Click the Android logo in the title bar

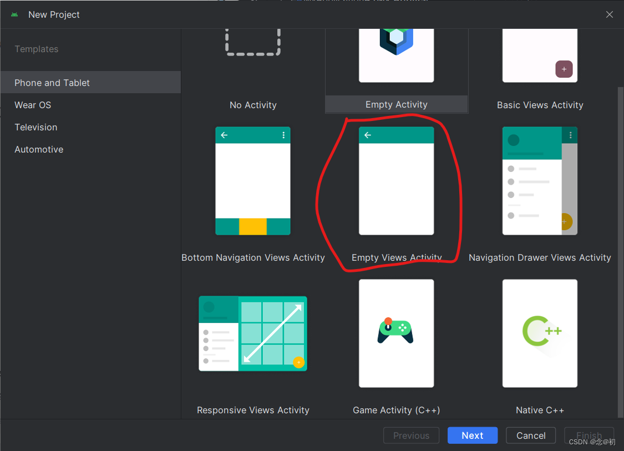tap(14, 14)
